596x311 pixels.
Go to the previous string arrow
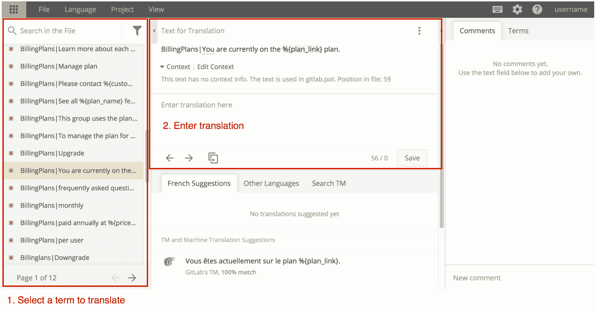[x=170, y=158]
